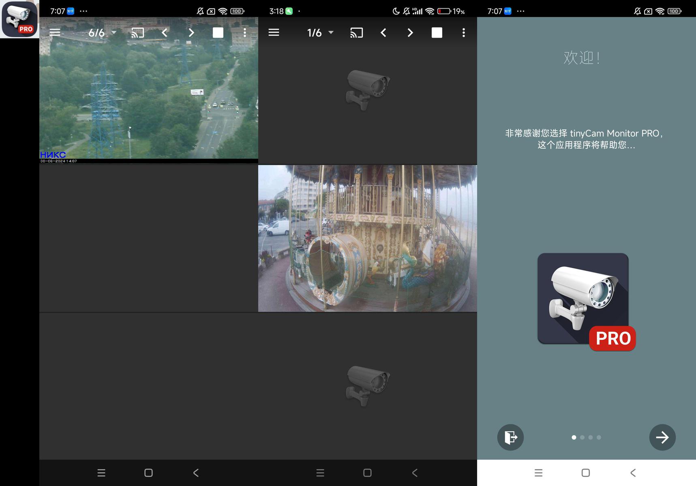The image size is (696, 486).
Task: Open three-dot overflow menu in 6/6 toolbar
Action: click(x=244, y=33)
